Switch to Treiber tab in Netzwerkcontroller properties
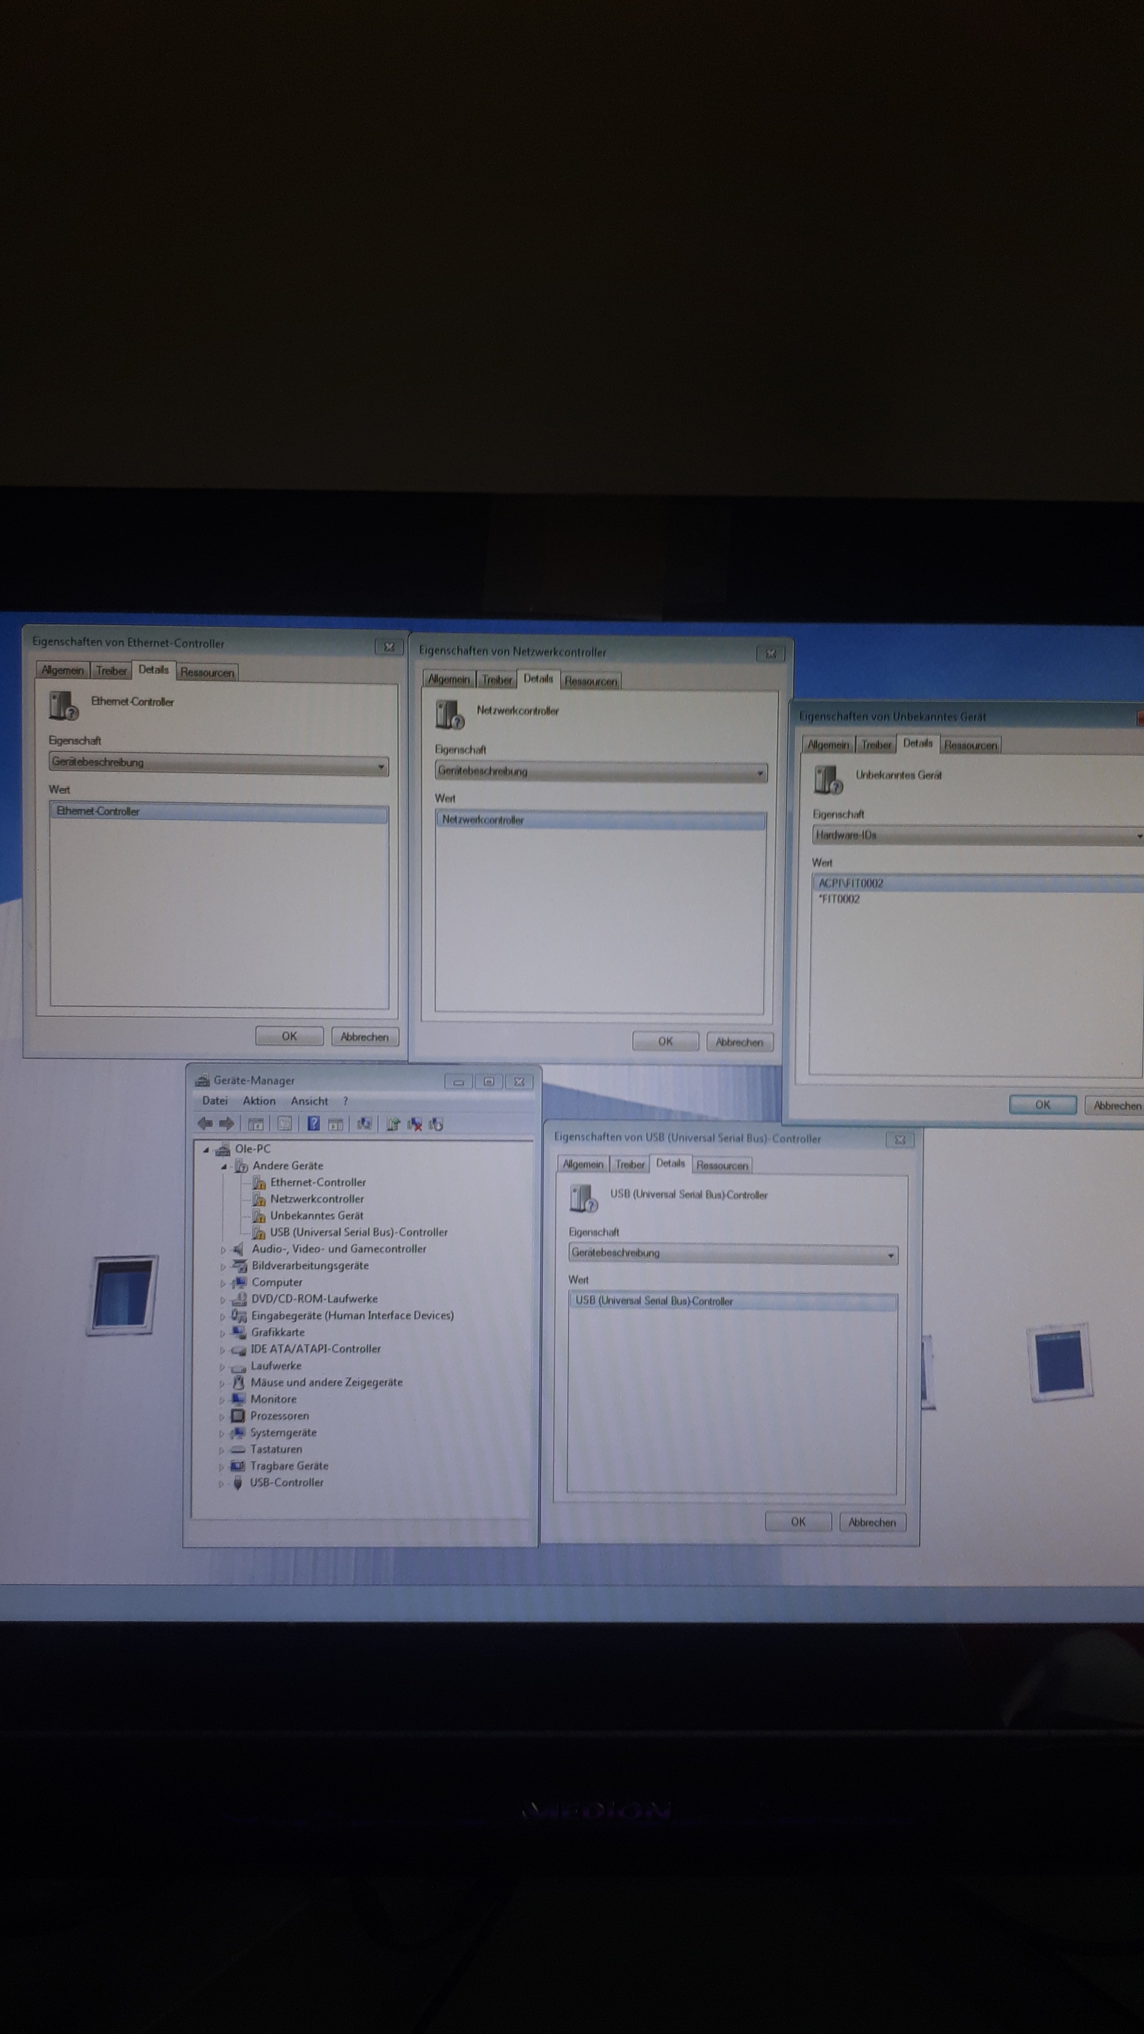 497,680
